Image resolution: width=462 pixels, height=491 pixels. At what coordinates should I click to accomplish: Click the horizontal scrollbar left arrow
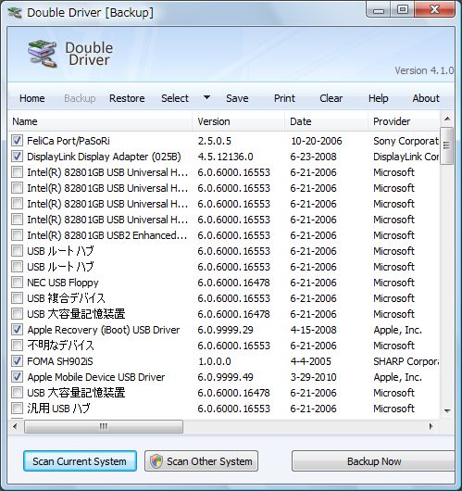[15, 426]
